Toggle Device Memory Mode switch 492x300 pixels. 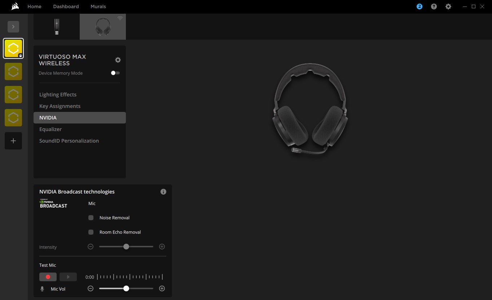click(x=115, y=73)
